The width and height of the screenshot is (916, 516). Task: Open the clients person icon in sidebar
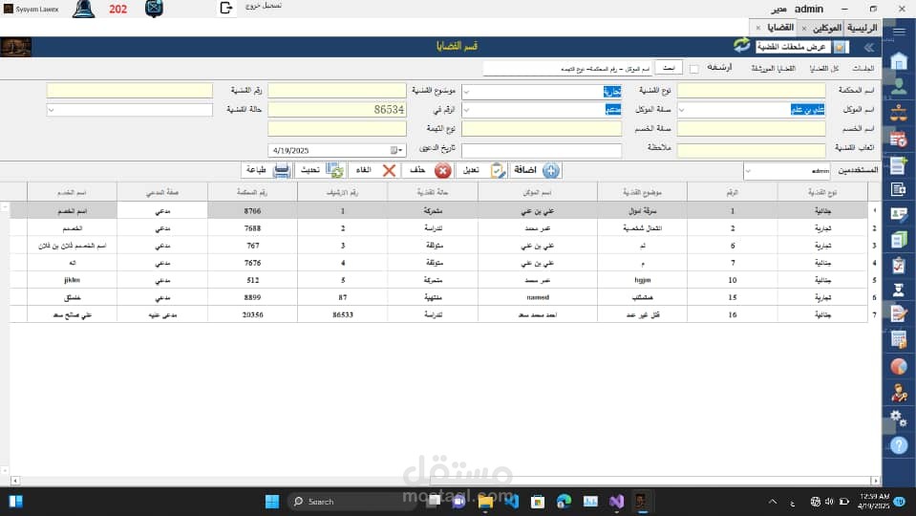[x=899, y=86]
